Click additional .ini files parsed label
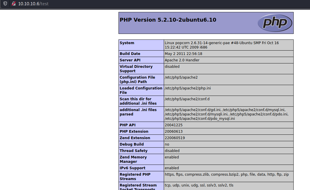310x190 pixels. click(138, 112)
